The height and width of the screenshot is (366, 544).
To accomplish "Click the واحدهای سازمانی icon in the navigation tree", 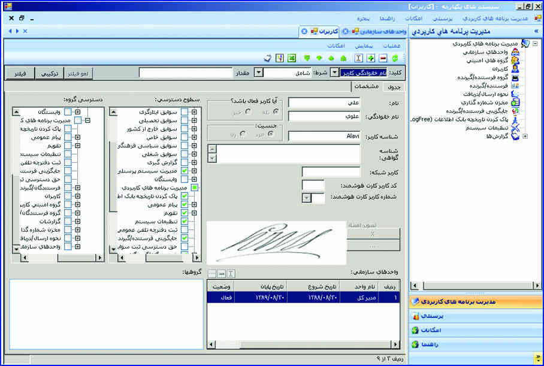I will 515,52.
